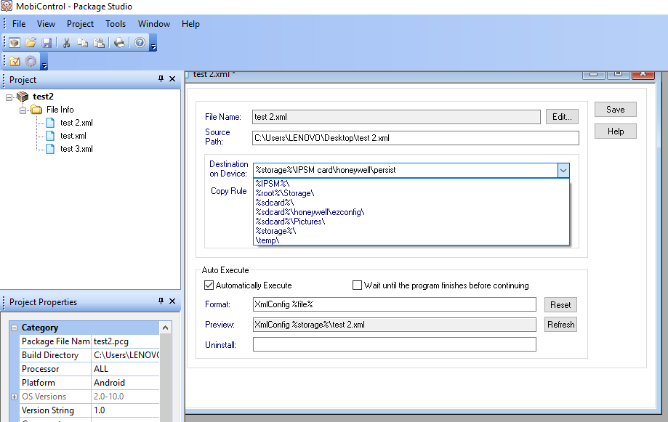The image size is (668, 422).
Task: Expand the OS Versions property row
Action: [x=14, y=397]
